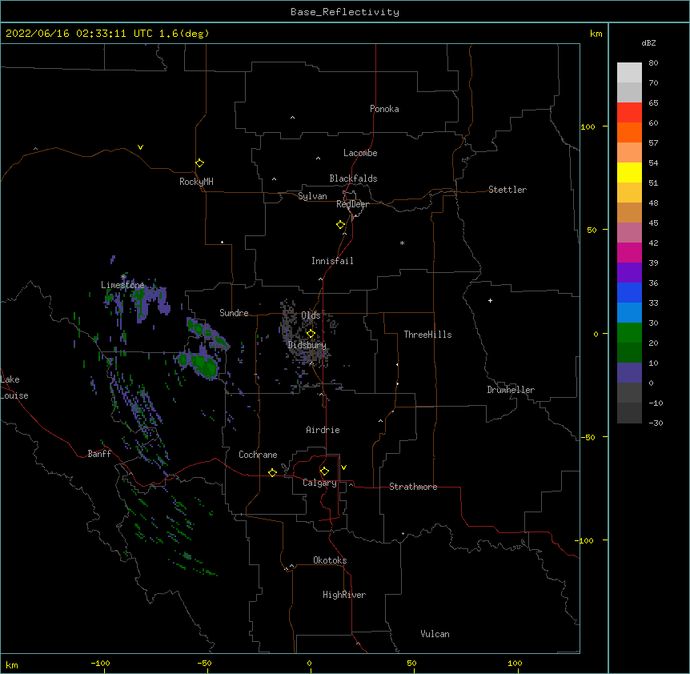Viewport: 690px width, 674px height.
Task: Click the Stettler town label
Action: [x=507, y=190]
